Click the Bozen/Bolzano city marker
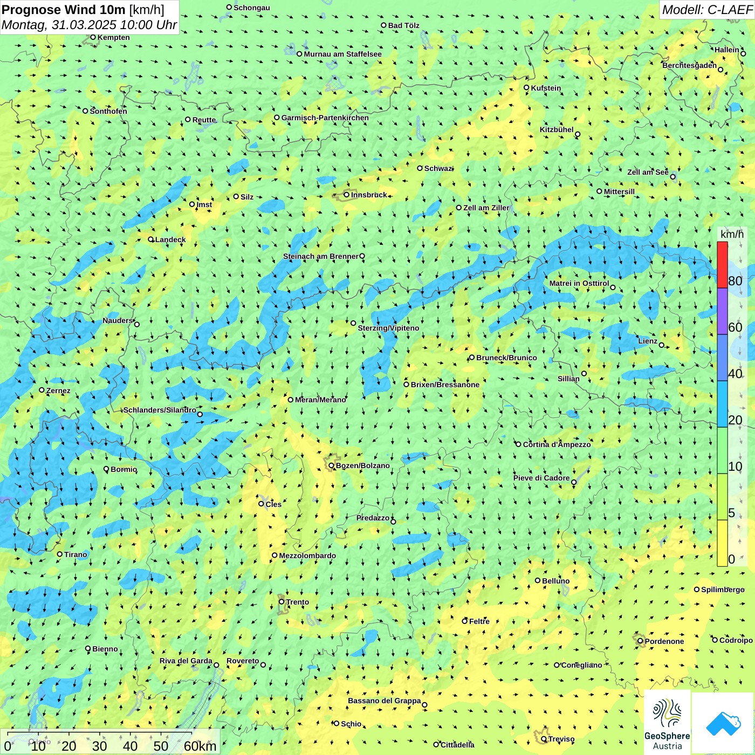 click(x=331, y=465)
